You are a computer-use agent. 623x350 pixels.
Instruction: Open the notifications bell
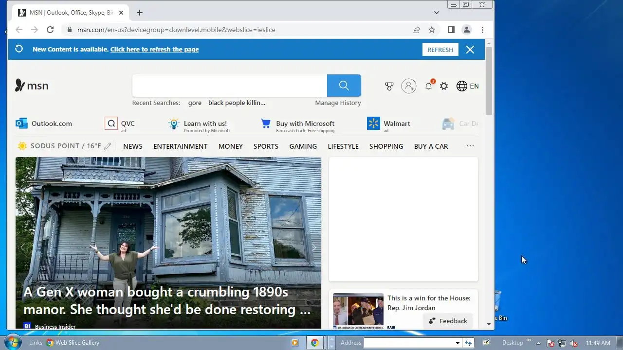(x=428, y=86)
